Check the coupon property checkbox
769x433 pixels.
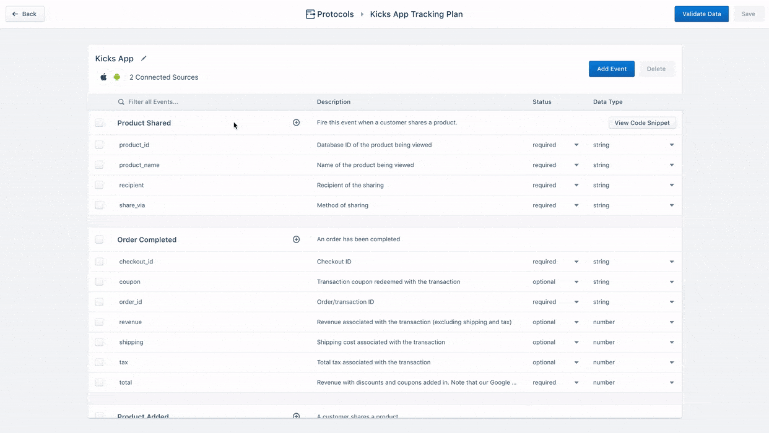[99, 281]
